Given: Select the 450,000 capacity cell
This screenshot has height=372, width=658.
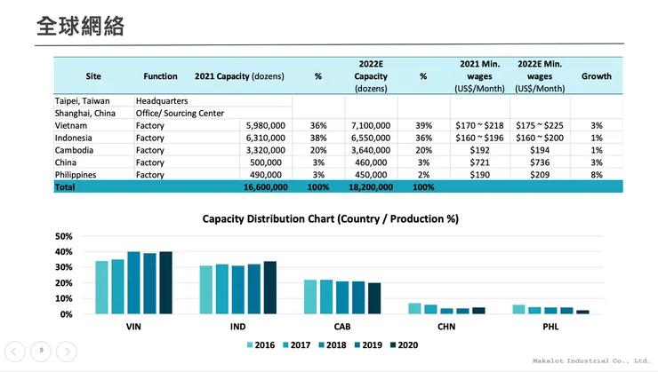Looking at the screenshot, I should [371, 175].
